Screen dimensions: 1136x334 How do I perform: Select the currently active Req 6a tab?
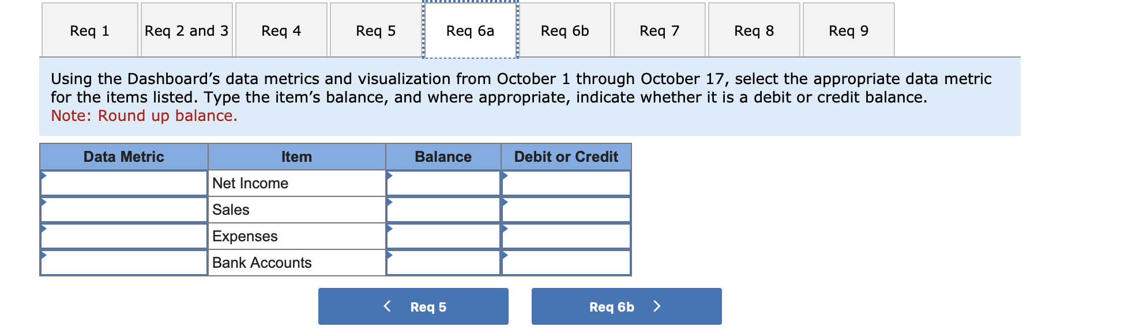coord(469,31)
